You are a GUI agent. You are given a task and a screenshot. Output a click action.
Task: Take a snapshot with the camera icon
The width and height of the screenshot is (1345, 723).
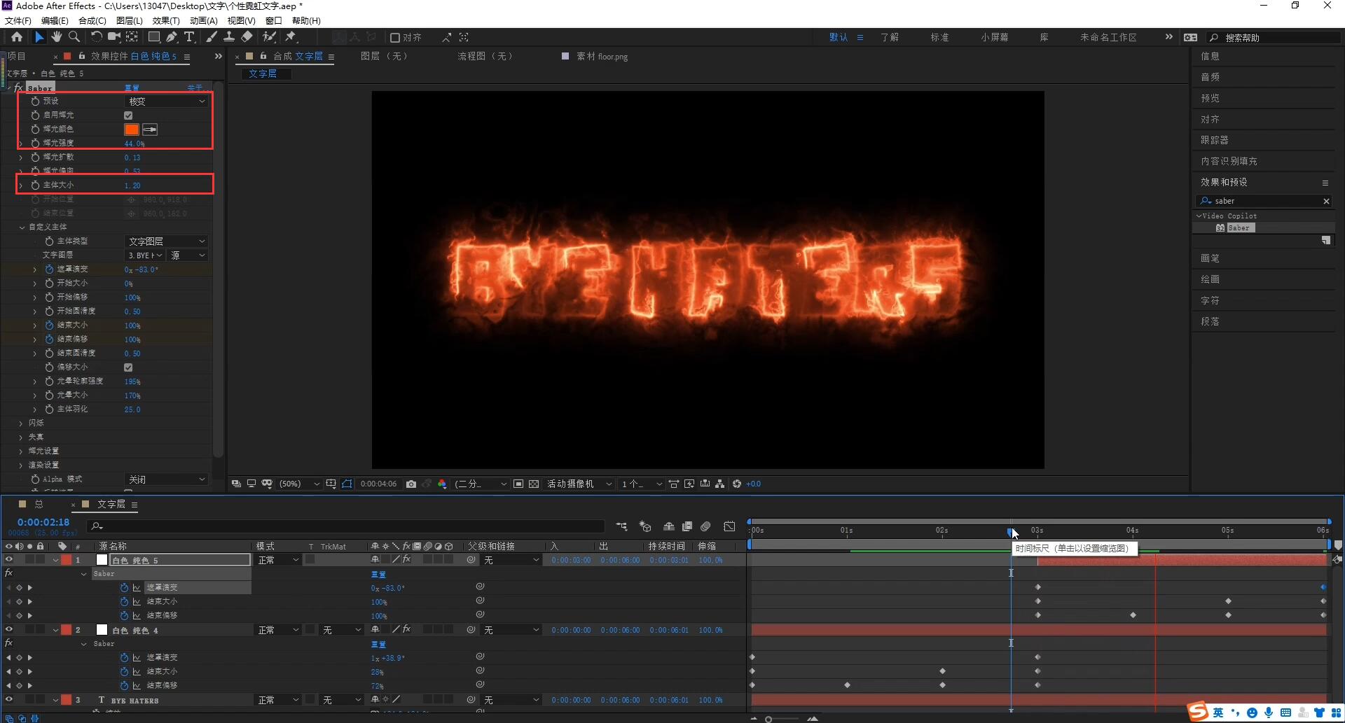pyautogui.click(x=411, y=484)
